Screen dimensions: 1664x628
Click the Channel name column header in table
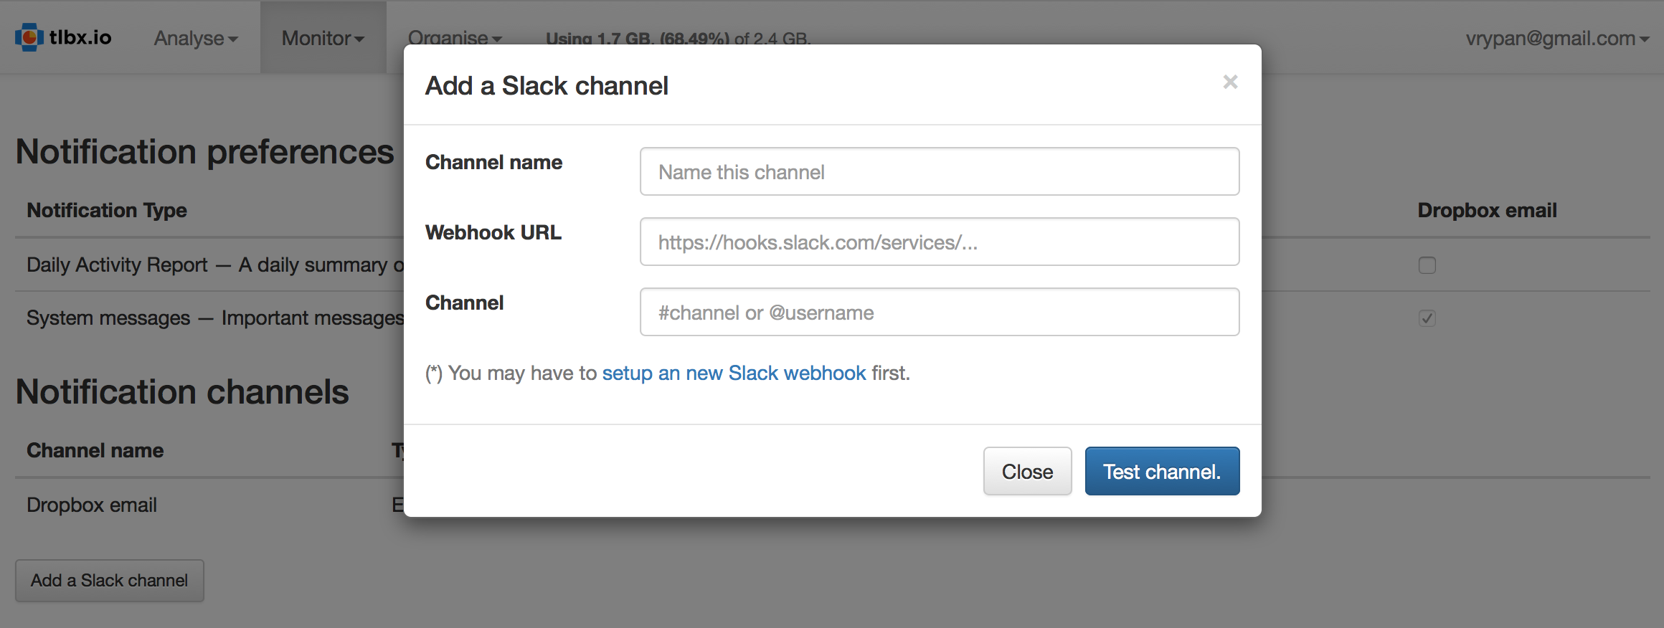pos(95,450)
